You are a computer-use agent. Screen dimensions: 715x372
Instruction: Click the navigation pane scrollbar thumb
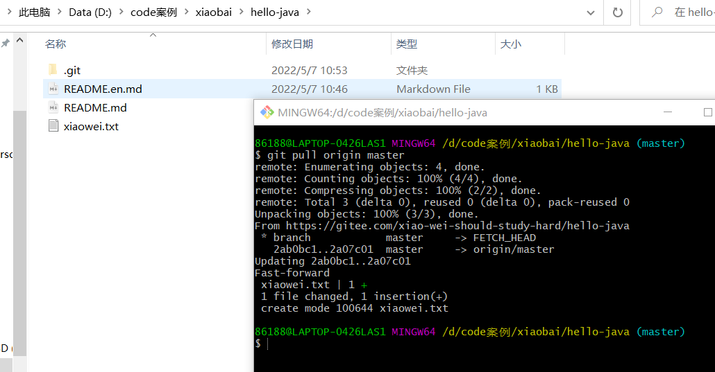pyautogui.click(x=19, y=232)
